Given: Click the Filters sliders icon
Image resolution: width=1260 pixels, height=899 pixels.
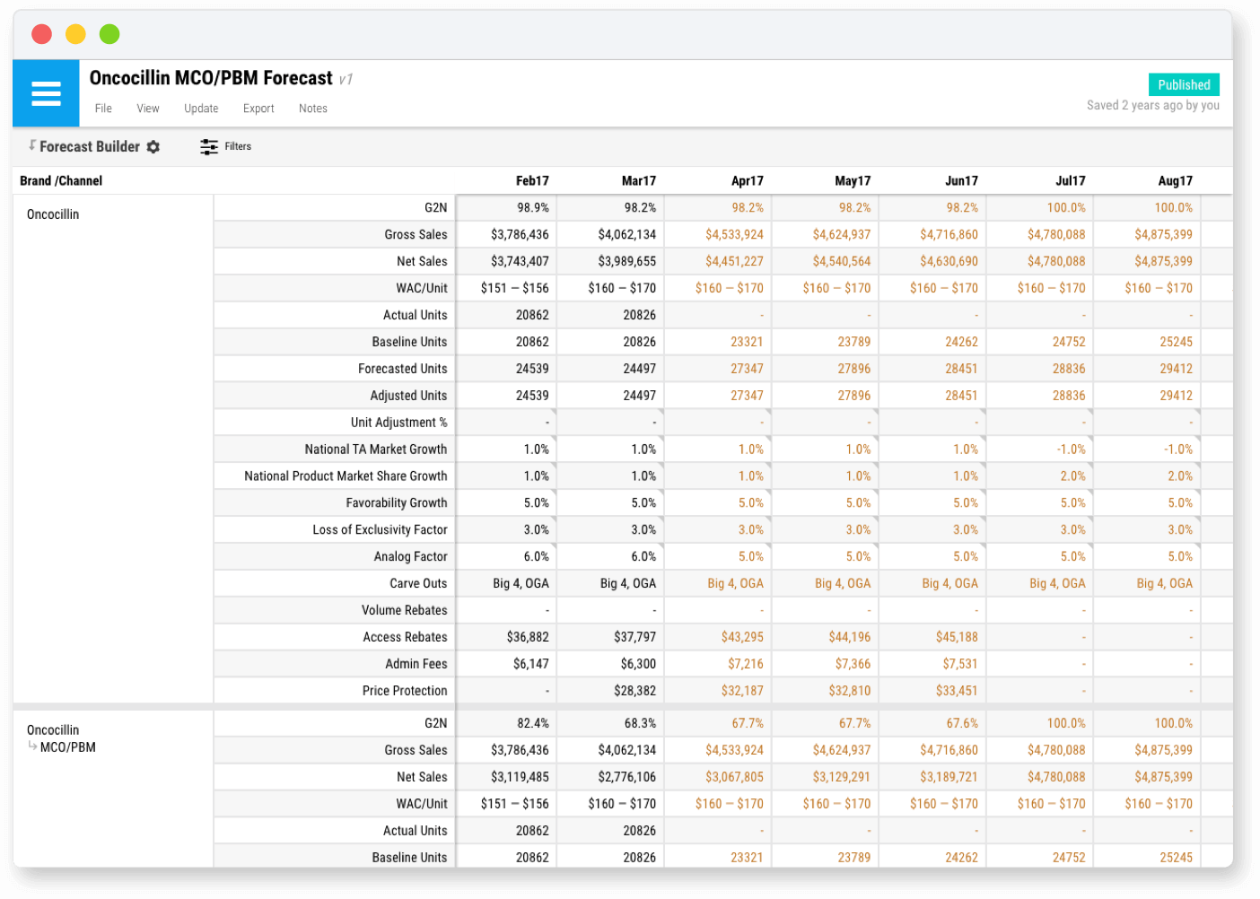Looking at the screenshot, I should [209, 147].
